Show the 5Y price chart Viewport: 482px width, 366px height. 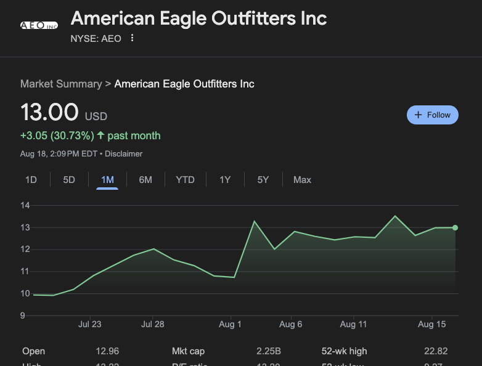[x=263, y=180]
